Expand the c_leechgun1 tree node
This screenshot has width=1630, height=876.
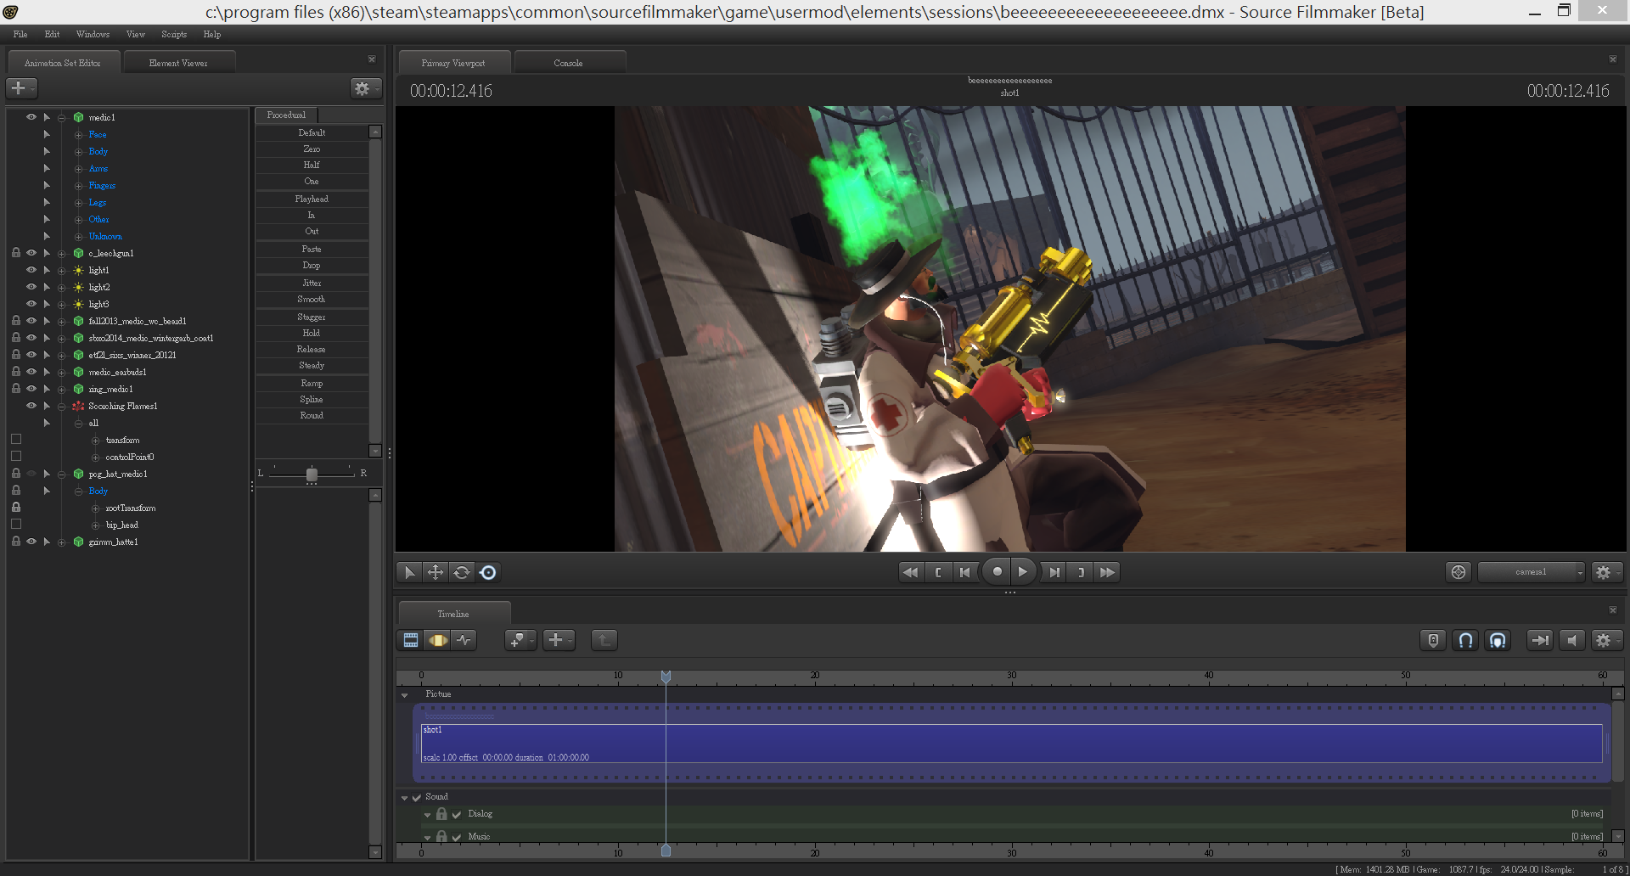pyautogui.click(x=61, y=254)
